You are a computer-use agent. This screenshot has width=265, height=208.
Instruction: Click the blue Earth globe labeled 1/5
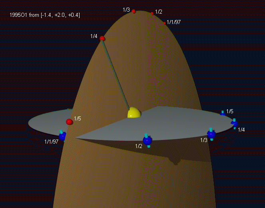pos(223,113)
